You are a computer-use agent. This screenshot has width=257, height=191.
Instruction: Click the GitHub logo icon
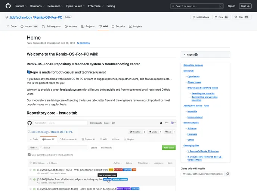click(8, 6)
